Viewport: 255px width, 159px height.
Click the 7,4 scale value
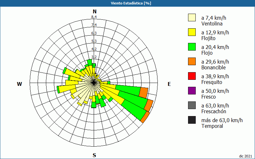point(94,25)
